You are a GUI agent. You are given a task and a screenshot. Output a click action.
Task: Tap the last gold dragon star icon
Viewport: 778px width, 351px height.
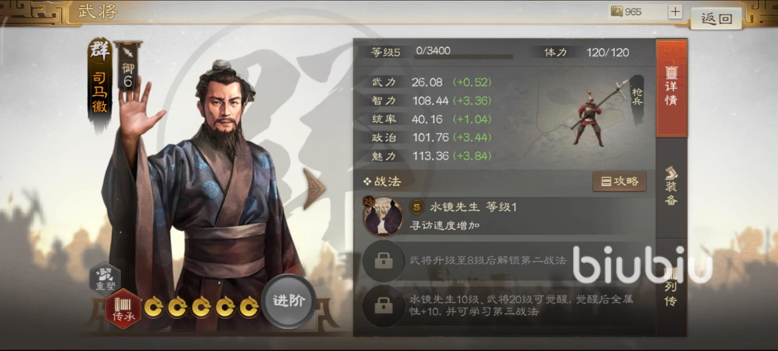click(x=249, y=307)
